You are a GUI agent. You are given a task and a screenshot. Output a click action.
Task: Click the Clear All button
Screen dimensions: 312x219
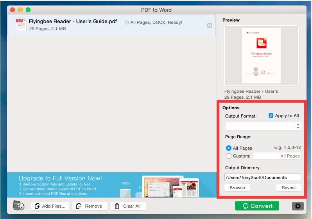point(128,206)
